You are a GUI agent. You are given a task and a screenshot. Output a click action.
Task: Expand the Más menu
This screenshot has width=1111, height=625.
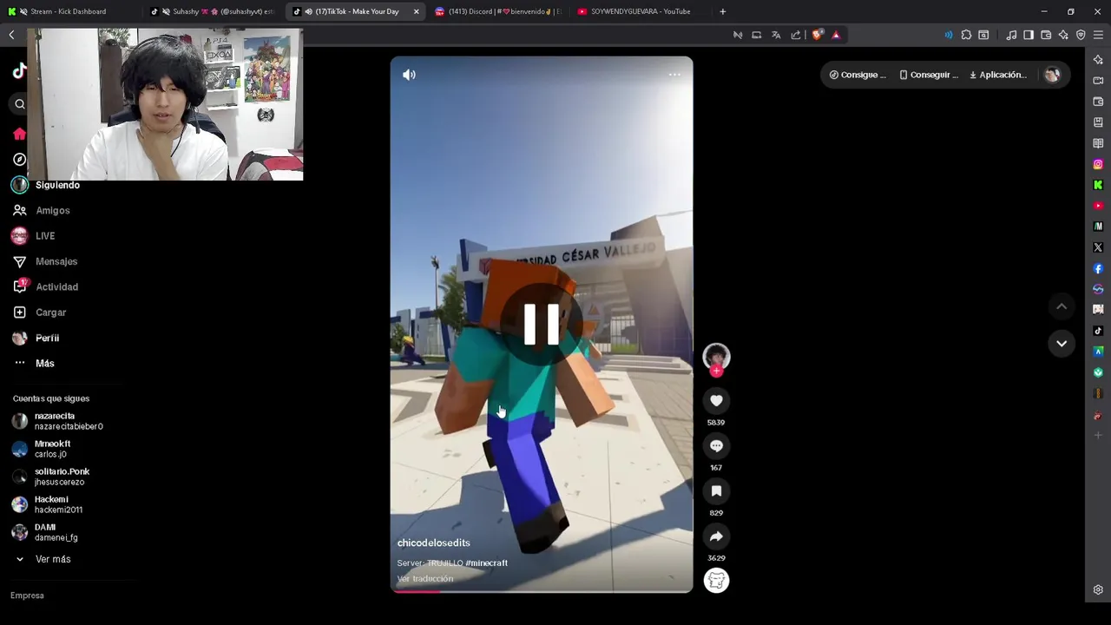pos(44,363)
